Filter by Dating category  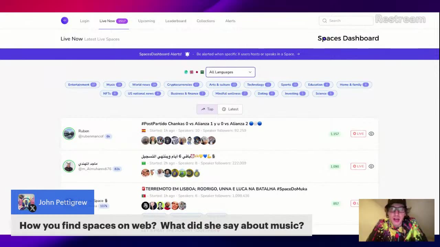point(266,94)
